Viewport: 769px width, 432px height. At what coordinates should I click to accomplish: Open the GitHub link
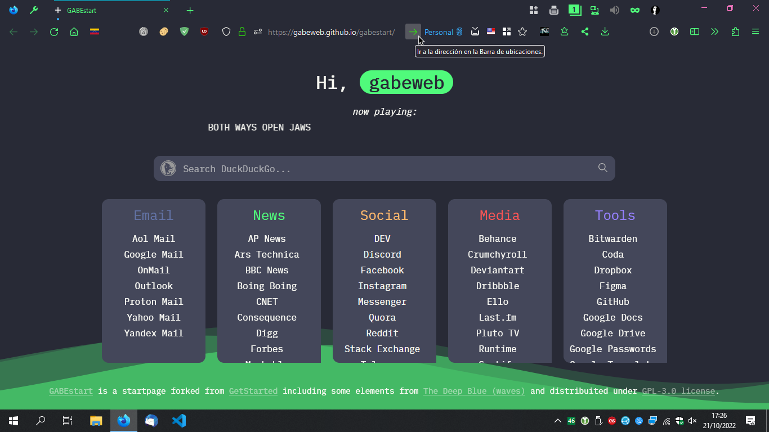click(613, 301)
